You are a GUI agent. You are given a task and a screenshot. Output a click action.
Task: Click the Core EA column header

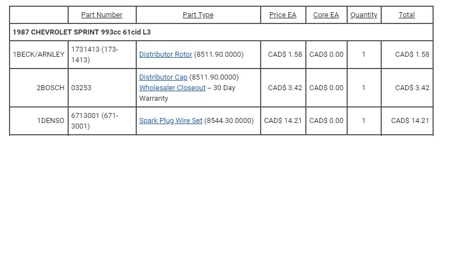(x=326, y=15)
